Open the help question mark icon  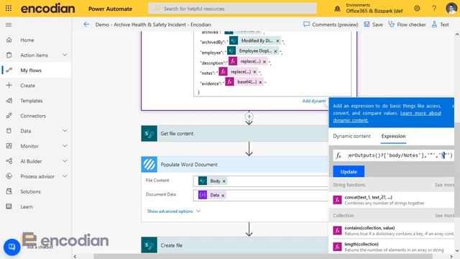[434, 9]
